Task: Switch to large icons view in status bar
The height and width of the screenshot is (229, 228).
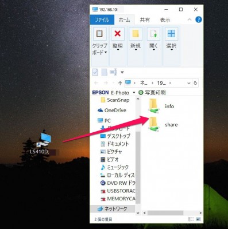Action: click(199, 219)
